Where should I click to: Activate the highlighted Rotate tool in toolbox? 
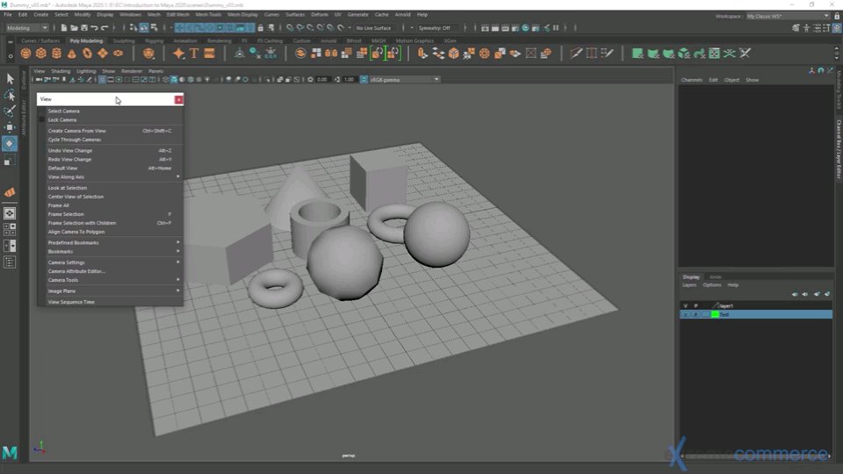[10, 143]
